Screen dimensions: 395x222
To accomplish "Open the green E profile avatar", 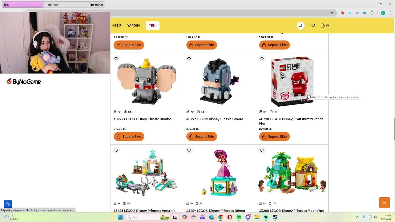I will click(383, 13).
